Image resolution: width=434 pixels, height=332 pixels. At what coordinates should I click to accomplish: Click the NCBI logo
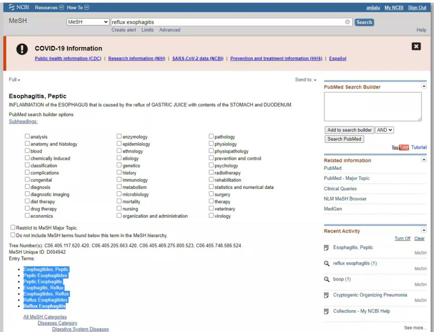[x=19, y=7]
